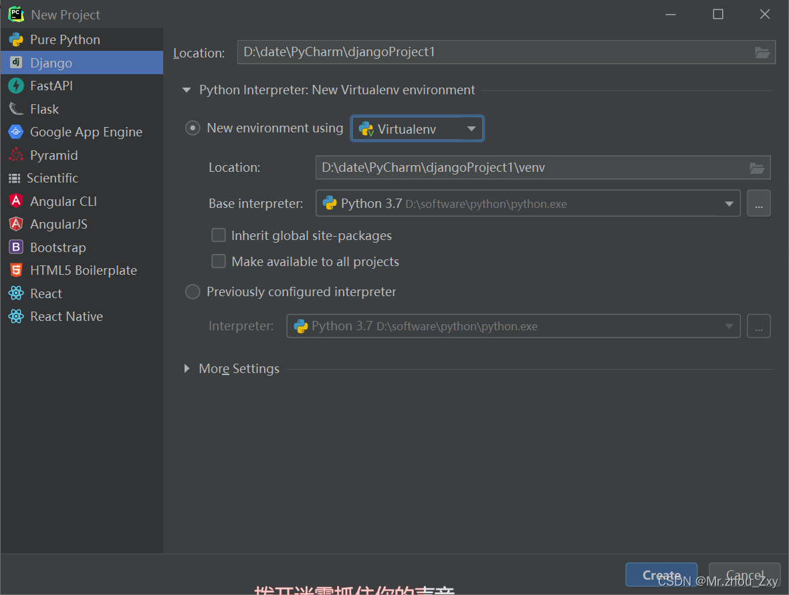
Task: Minimize the New Project window
Action: click(671, 14)
